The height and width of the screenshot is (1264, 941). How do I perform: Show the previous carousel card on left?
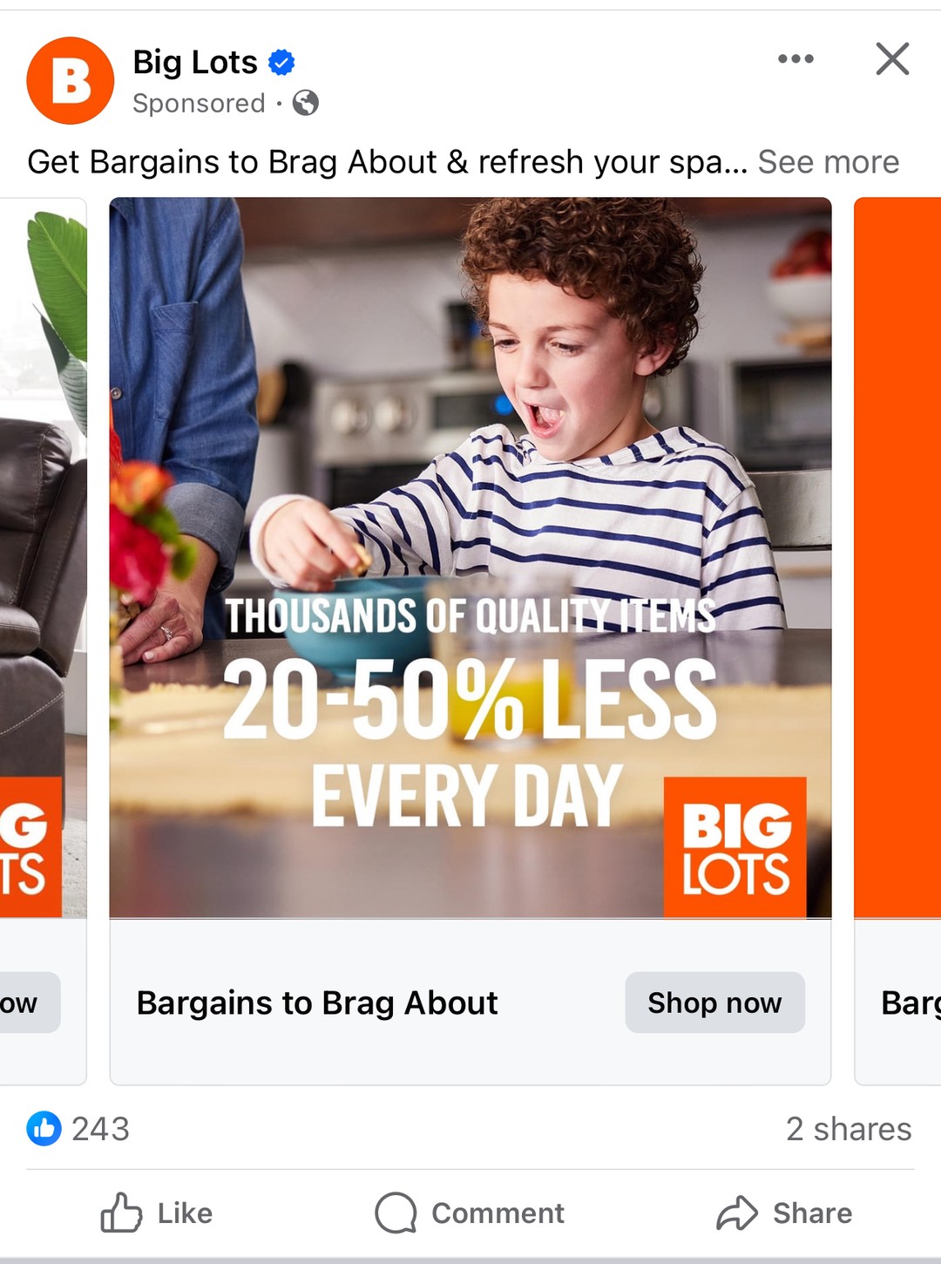(43, 641)
